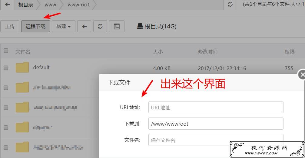
Task: Check the second folder row checkbox
Action: [x=6, y=88]
